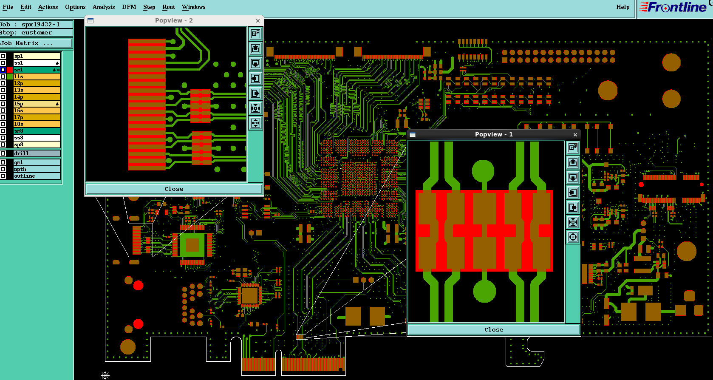Click the pan-left icon in Popview 2
713x380 pixels.
(255, 79)
